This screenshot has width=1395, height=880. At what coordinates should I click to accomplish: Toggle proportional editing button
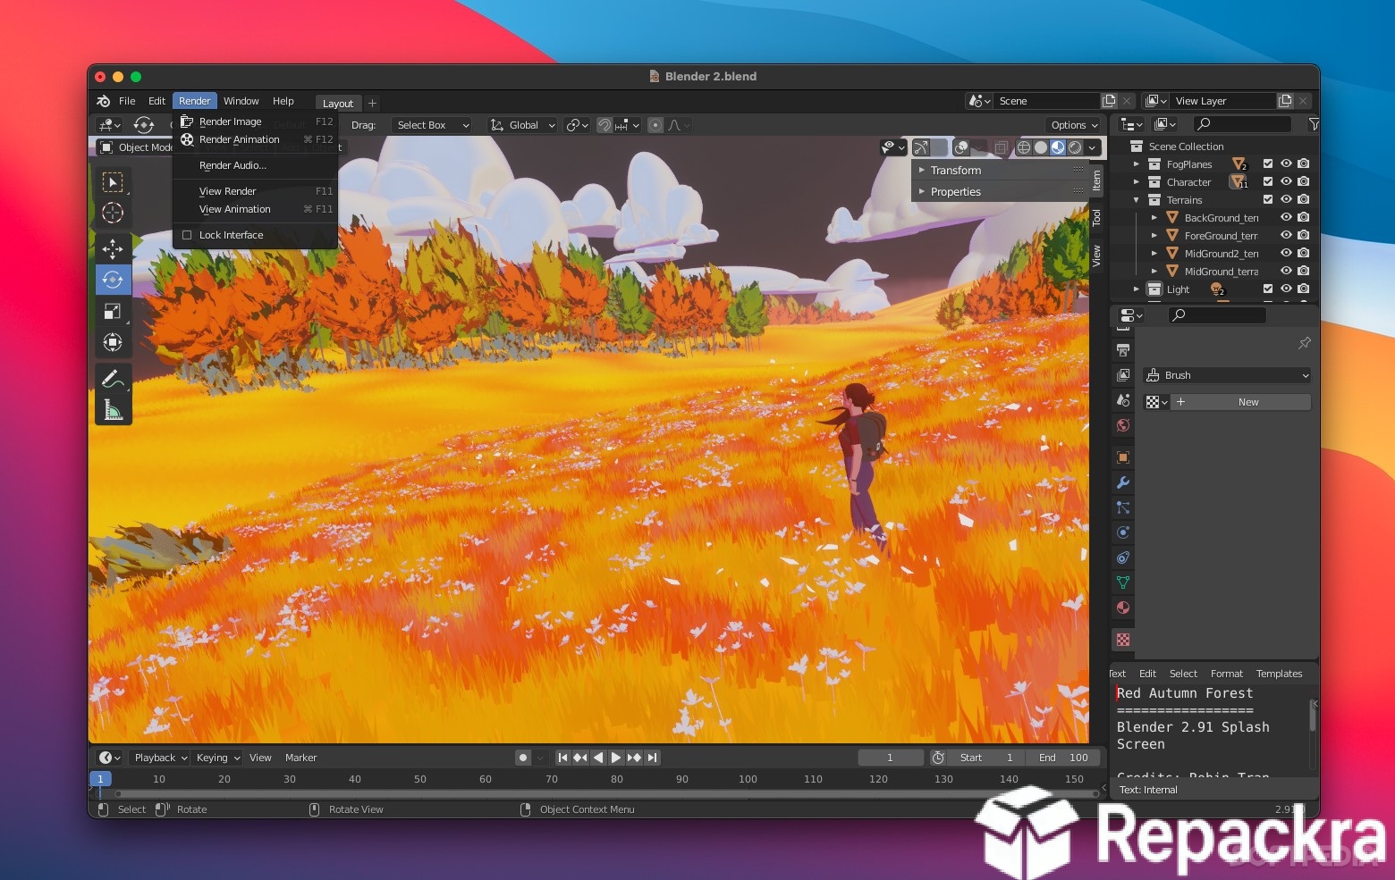click(x=655, y=125)
